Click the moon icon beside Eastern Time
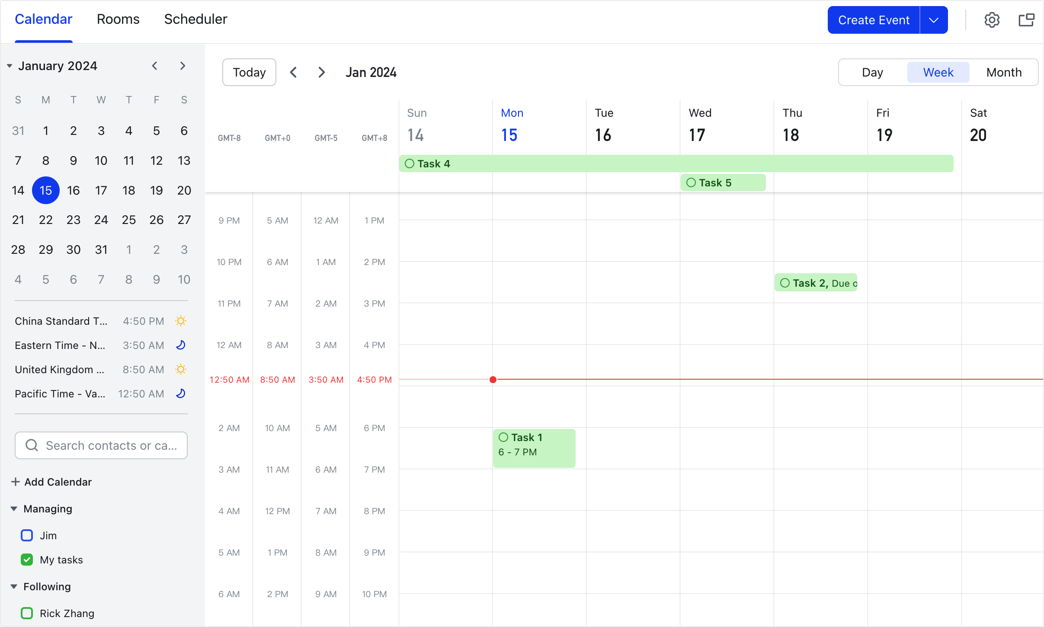Screen dimensions: 1044x627 click(x=181, y=345)
